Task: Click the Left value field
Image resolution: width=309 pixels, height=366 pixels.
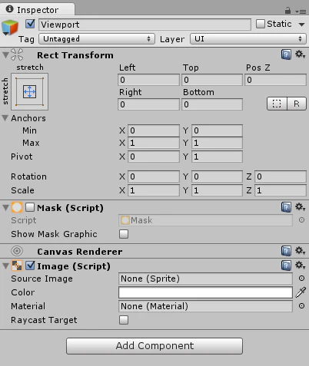Action: [x=148, y=80]
